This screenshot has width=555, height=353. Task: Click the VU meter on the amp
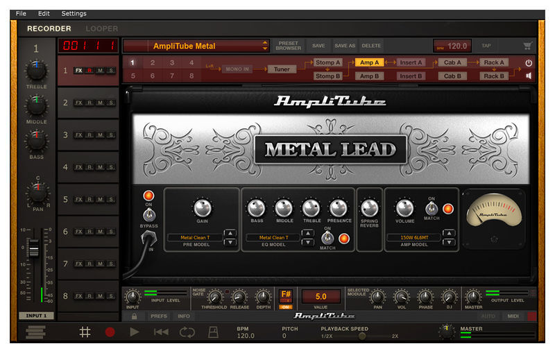(494, 209)
